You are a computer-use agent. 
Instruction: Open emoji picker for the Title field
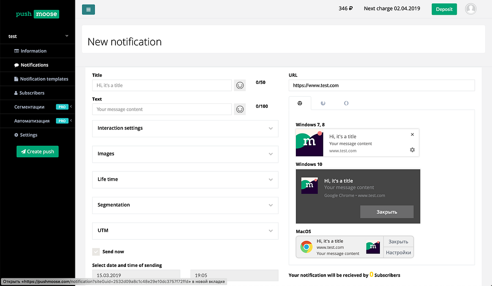click(240, 85)
